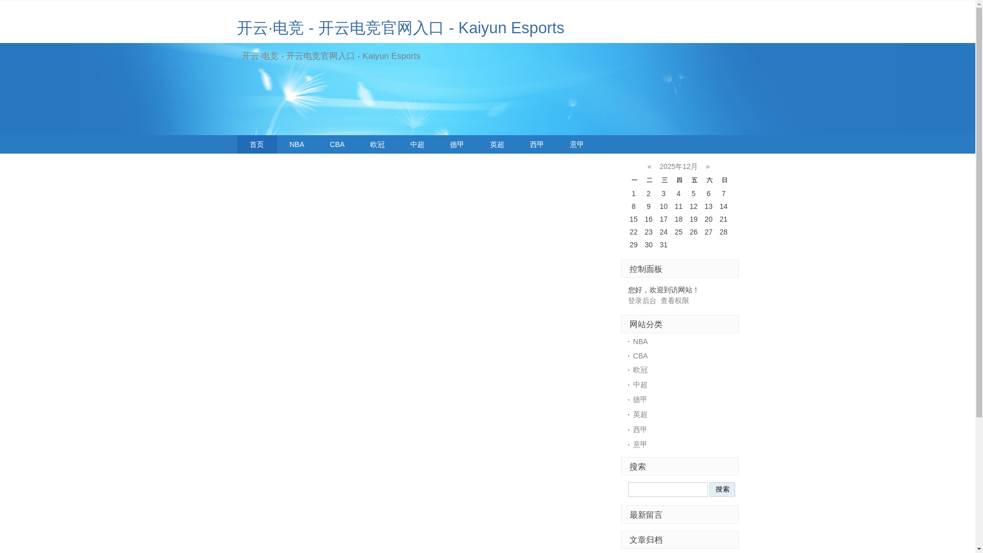Click the 查看权限 link
This screenshot has height=553, width=983.
pyautogui.click(x=675, y=301)
